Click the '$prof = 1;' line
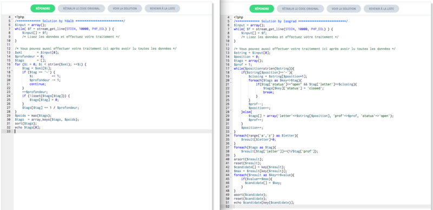 click(x=242, y=64)
